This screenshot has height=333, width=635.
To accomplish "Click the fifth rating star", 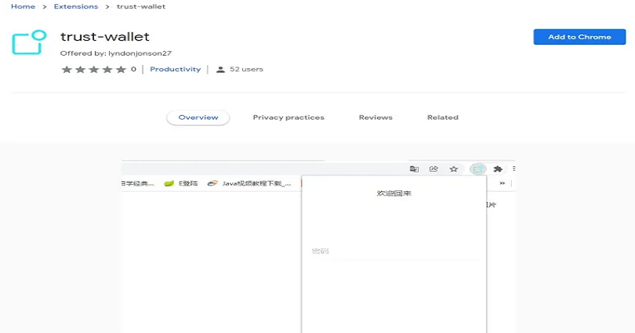I will pyautogui.click(x=121, y=70).
